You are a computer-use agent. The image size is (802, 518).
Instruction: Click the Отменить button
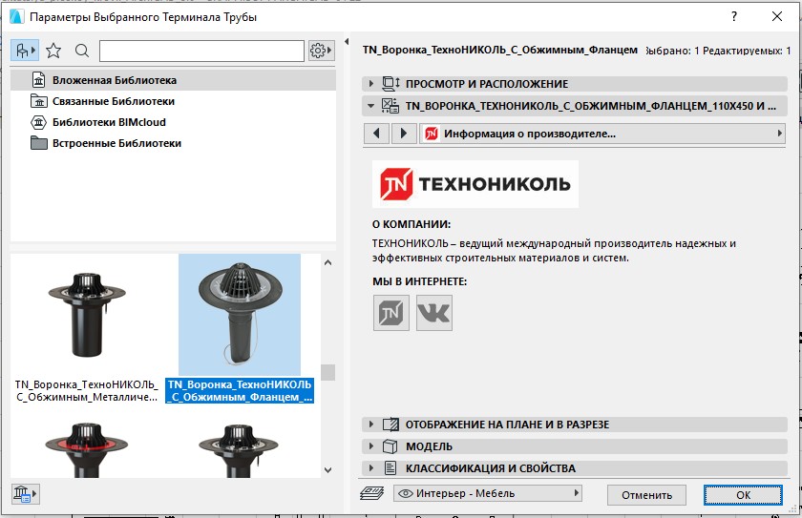(x=646, y=495)
